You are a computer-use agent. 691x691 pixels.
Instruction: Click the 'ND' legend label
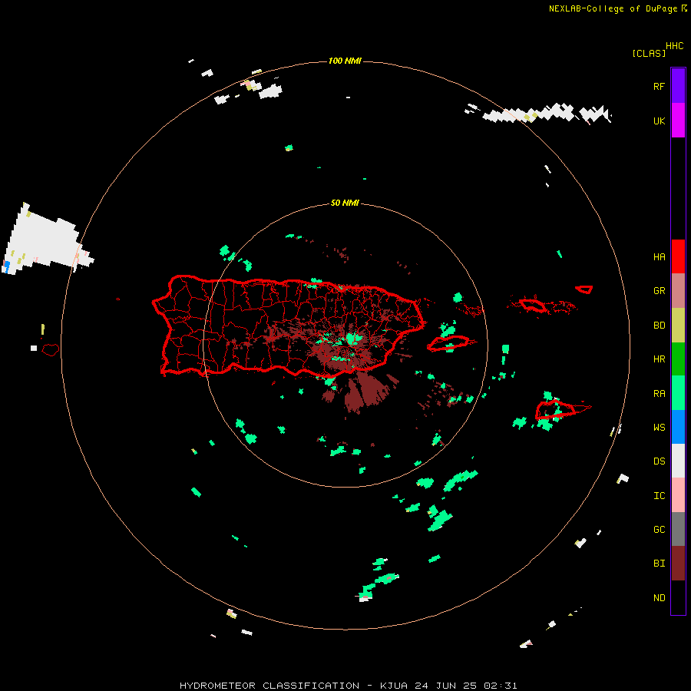659,597
